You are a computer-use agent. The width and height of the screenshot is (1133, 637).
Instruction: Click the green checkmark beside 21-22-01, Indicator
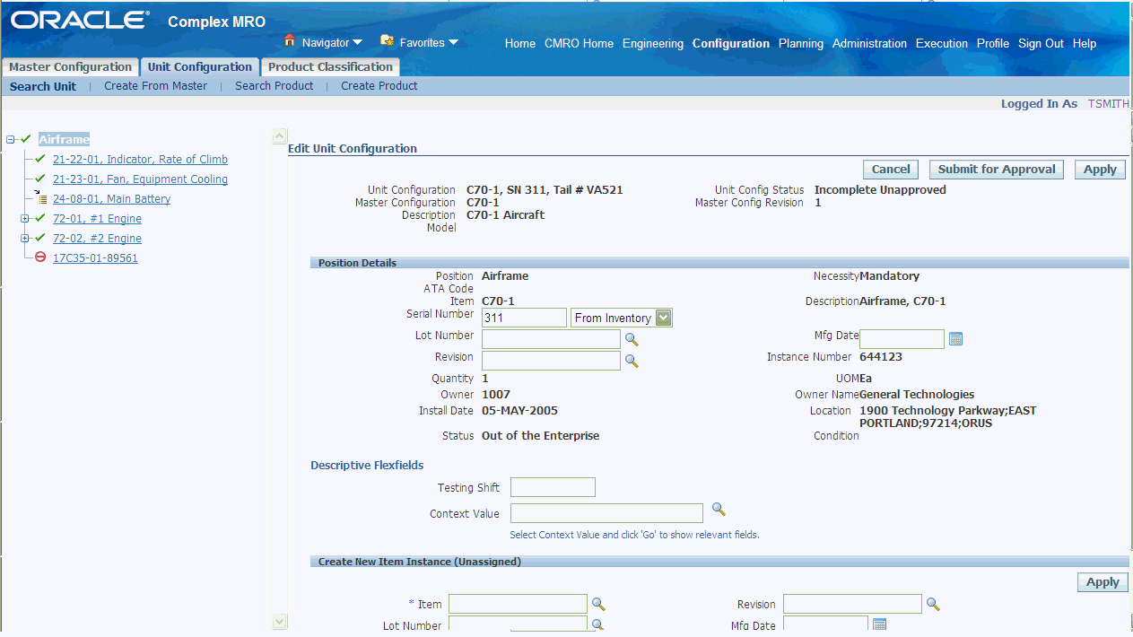(40, 159)
